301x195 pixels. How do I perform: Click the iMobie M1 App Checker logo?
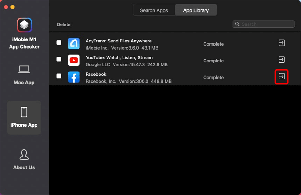click(x=24, y=25)
